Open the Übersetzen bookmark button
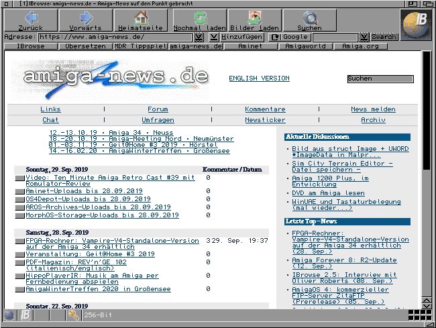 [x=86, y=46]
